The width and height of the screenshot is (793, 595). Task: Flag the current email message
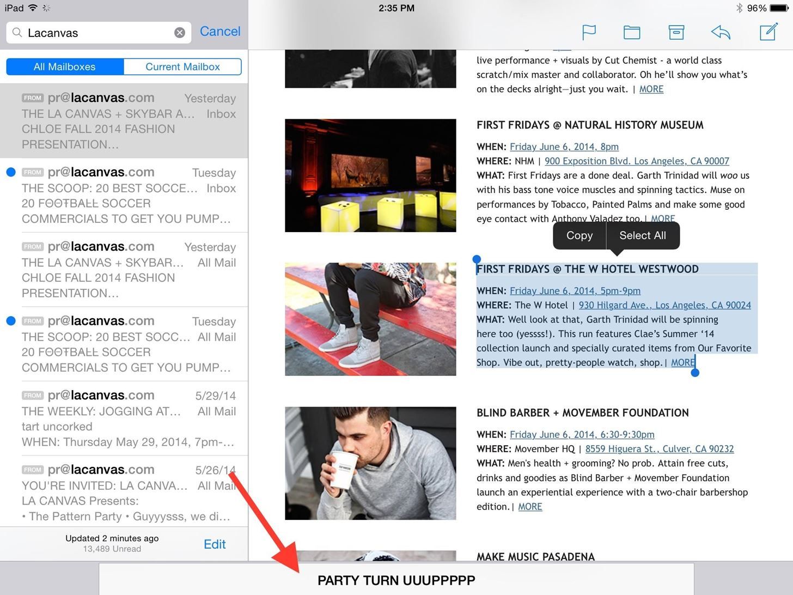tap(589, 32)
